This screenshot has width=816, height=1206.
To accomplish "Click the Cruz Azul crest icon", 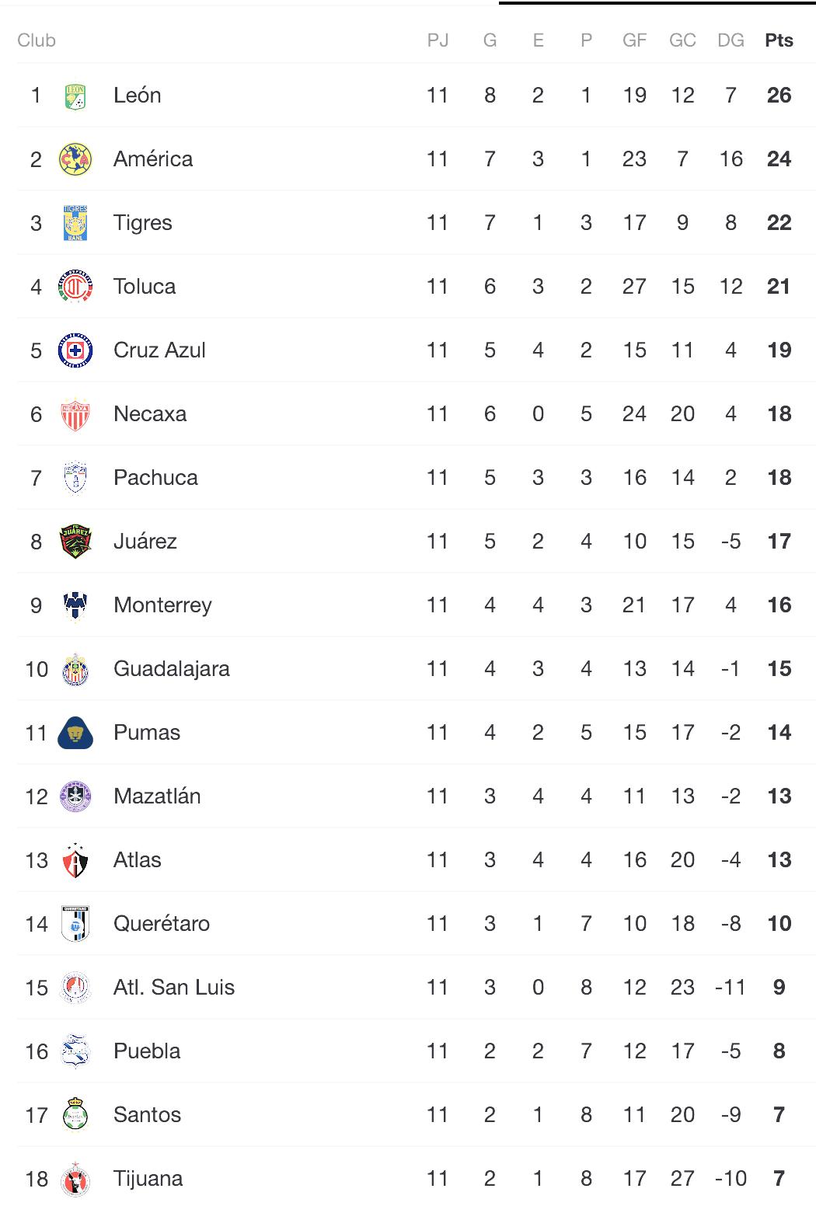I will click(75, 350).
